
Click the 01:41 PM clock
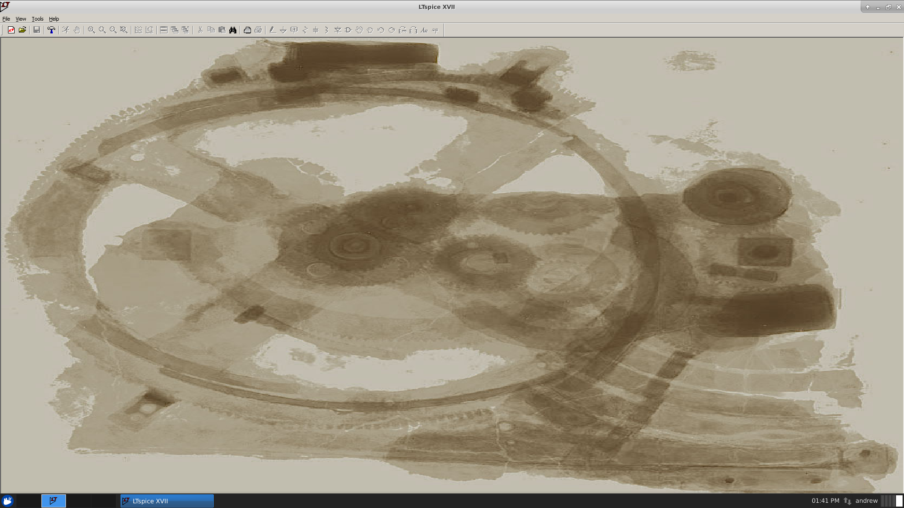pos(825,501)
